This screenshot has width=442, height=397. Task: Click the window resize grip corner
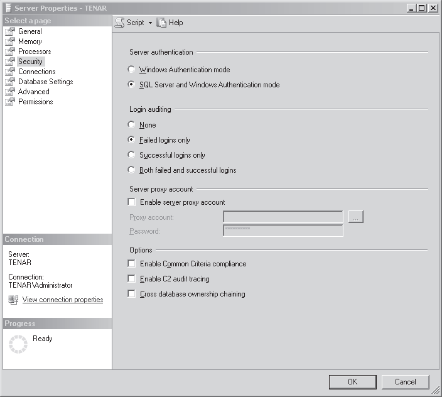(x=436, y=390)
